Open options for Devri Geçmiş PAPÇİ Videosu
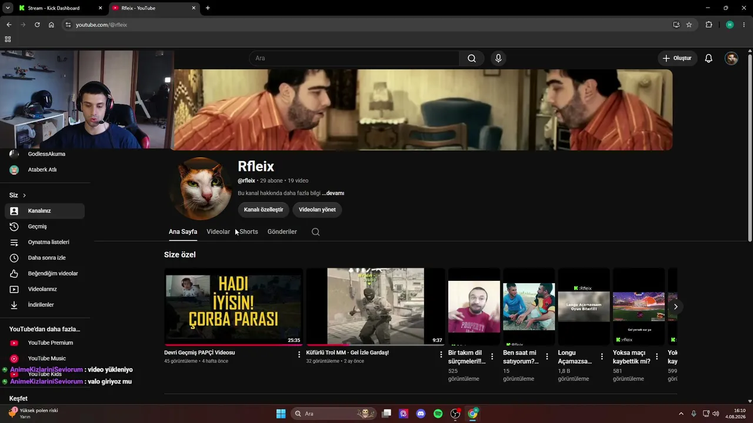This screenshot has width=753, height=423. coord(299,355)
